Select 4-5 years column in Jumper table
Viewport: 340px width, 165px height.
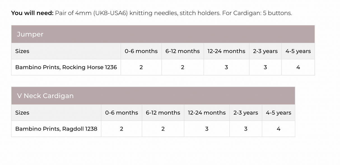298,51
